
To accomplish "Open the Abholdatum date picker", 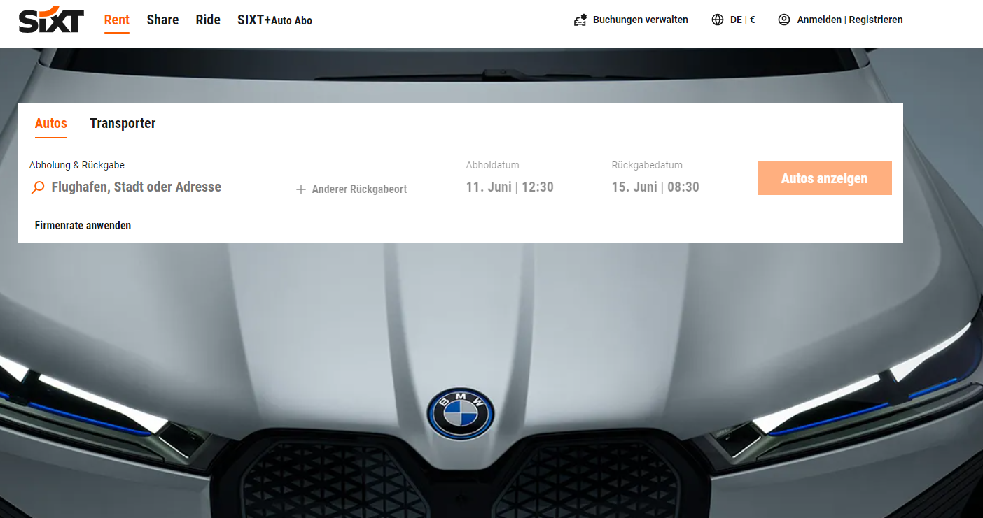I will point(532,187).
